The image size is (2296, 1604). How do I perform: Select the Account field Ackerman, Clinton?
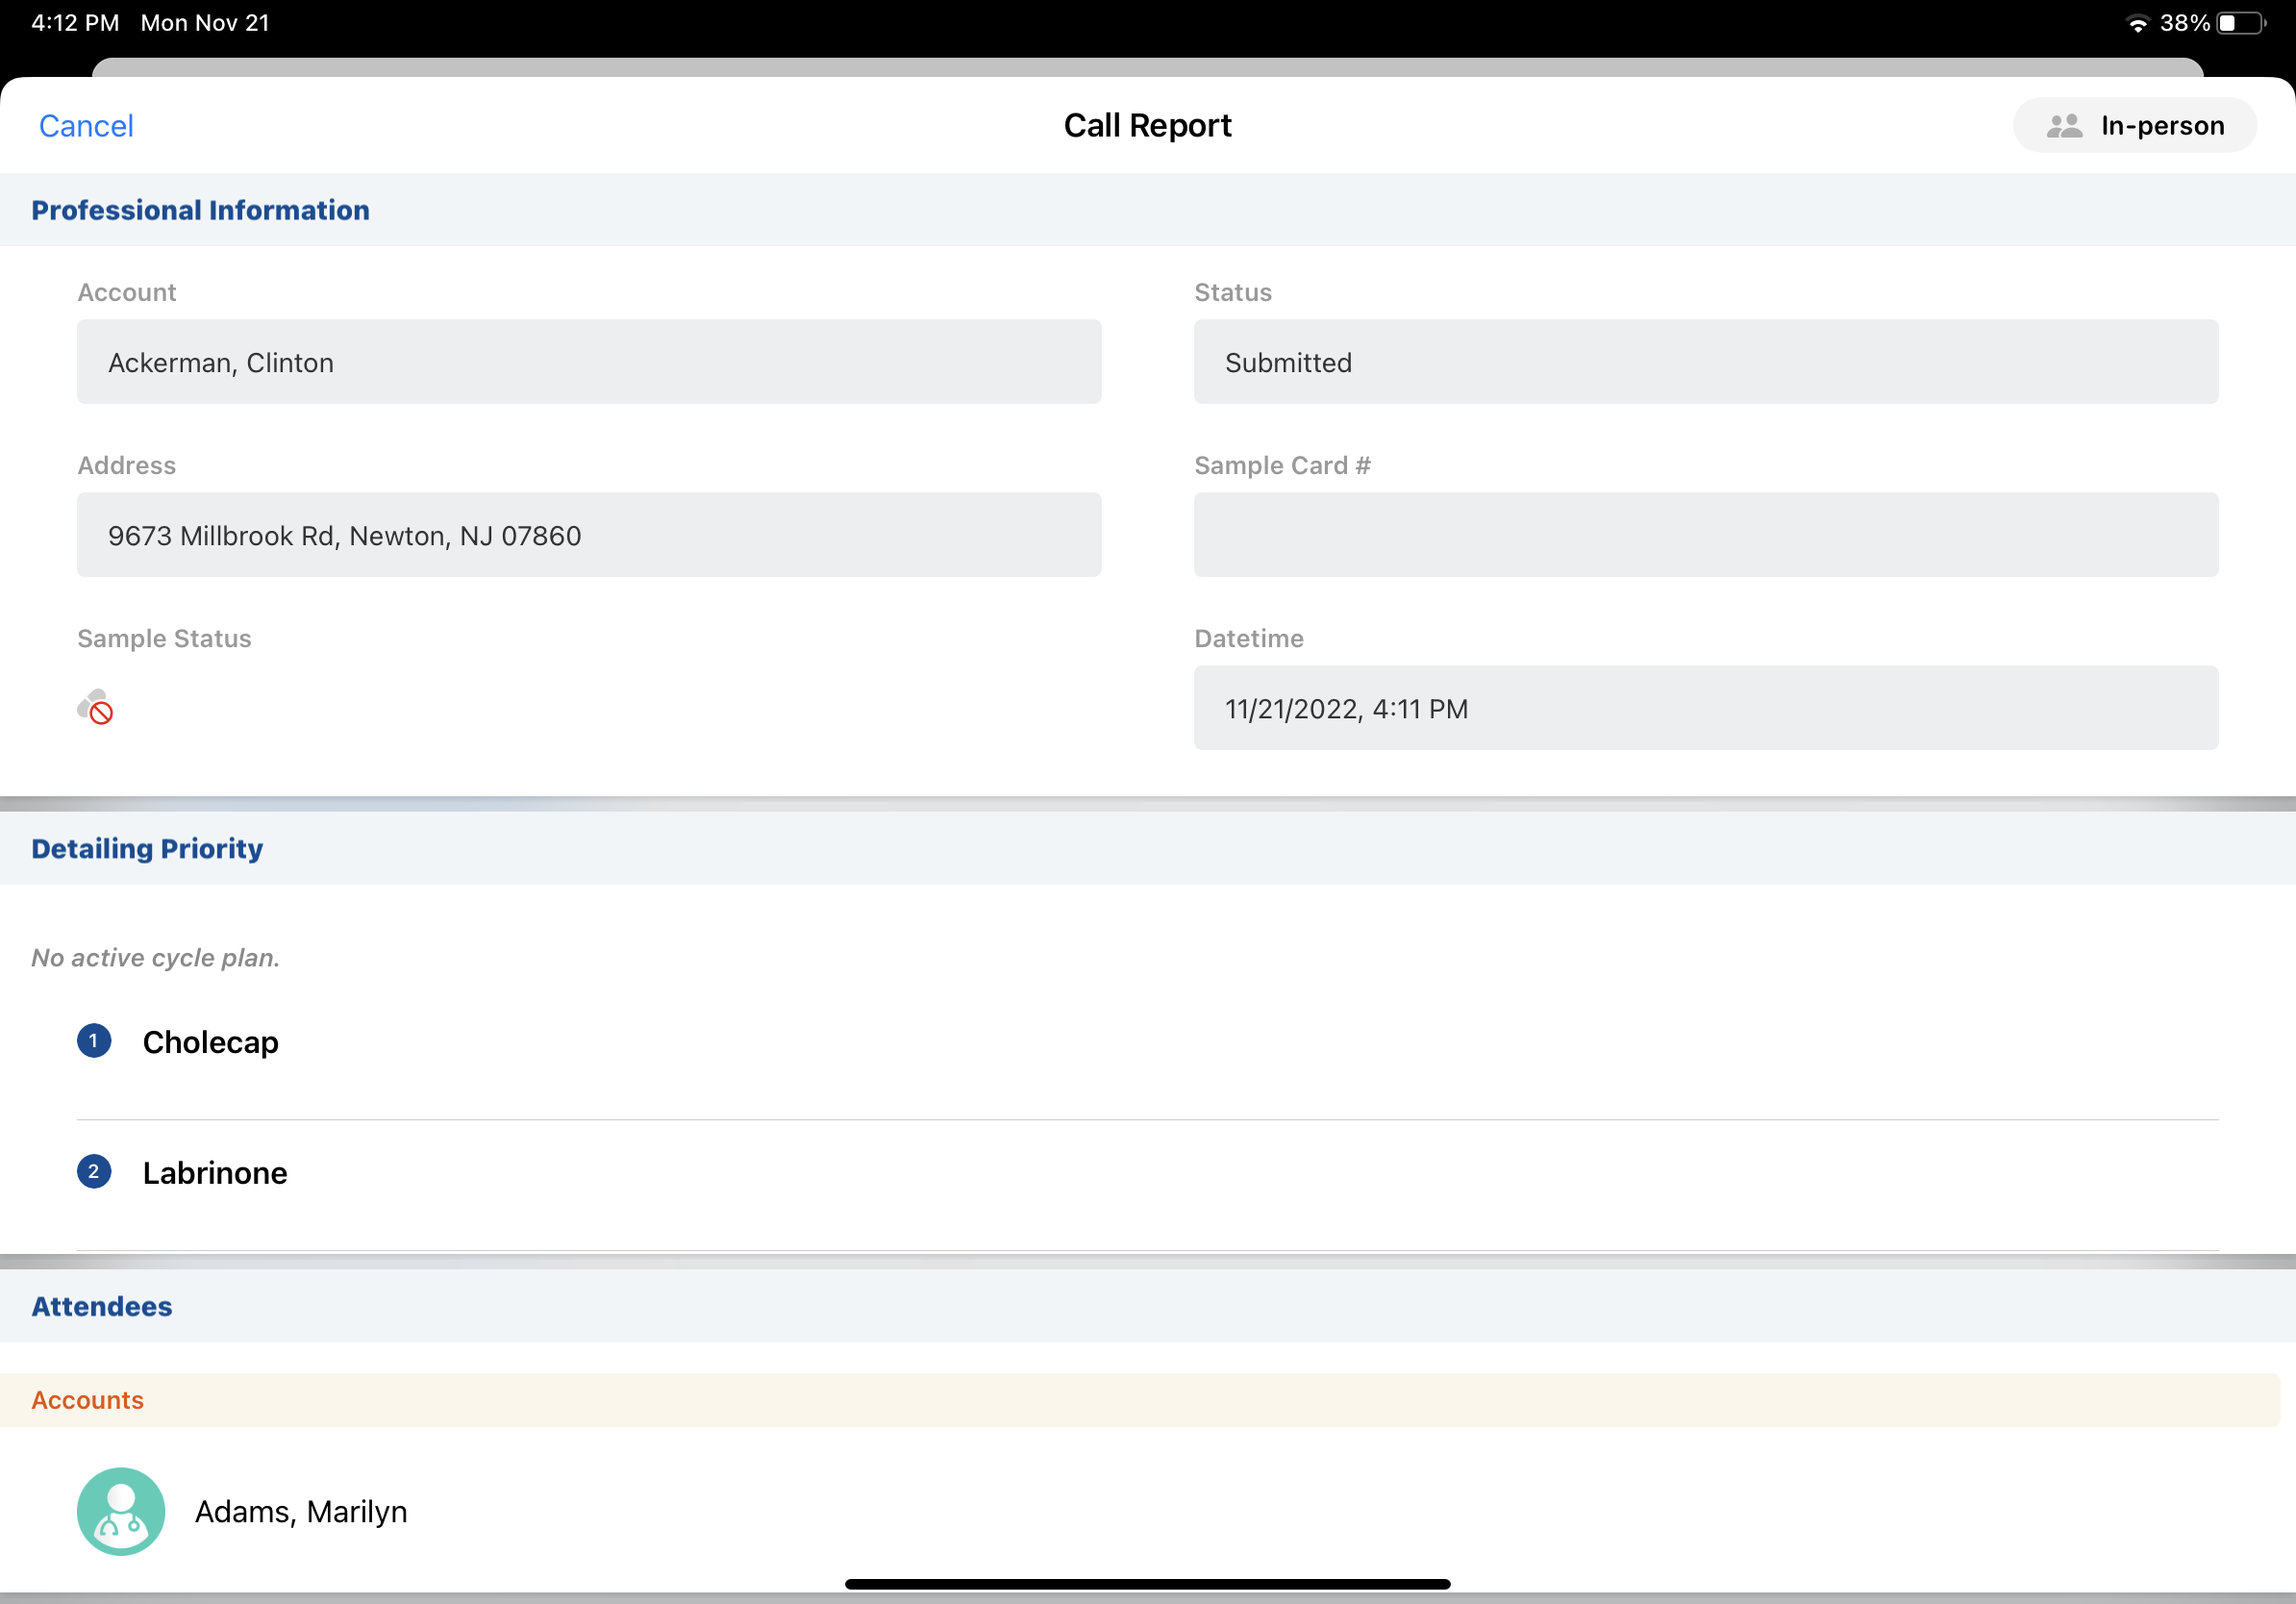[x=589, y=362]
